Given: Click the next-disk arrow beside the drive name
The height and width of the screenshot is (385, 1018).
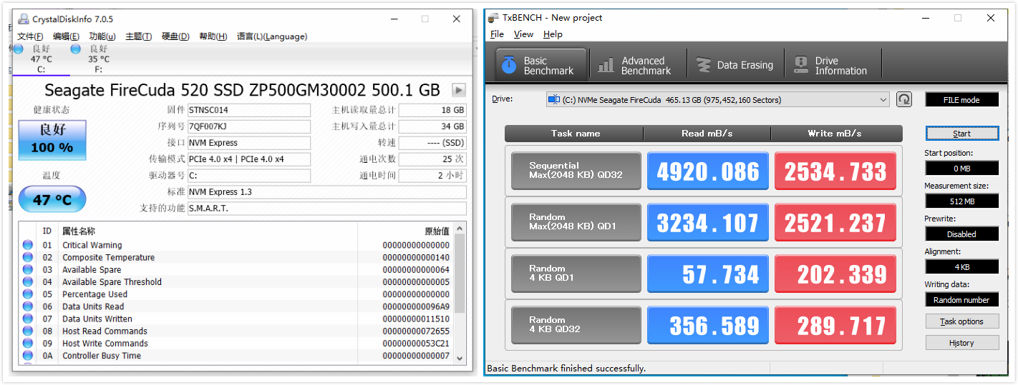Looking at the screenshot, I should coord(458,91).
